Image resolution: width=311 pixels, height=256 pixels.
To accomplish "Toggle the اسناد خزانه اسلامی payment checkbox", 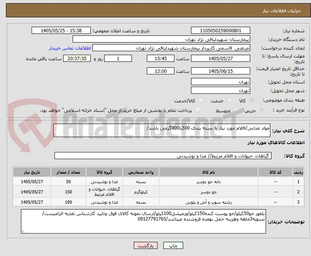I will [198, 109].
